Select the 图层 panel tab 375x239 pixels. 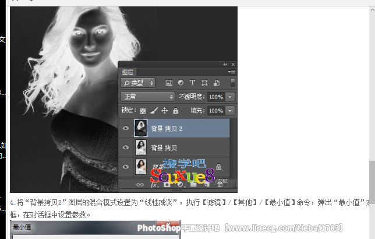[128, 72]
